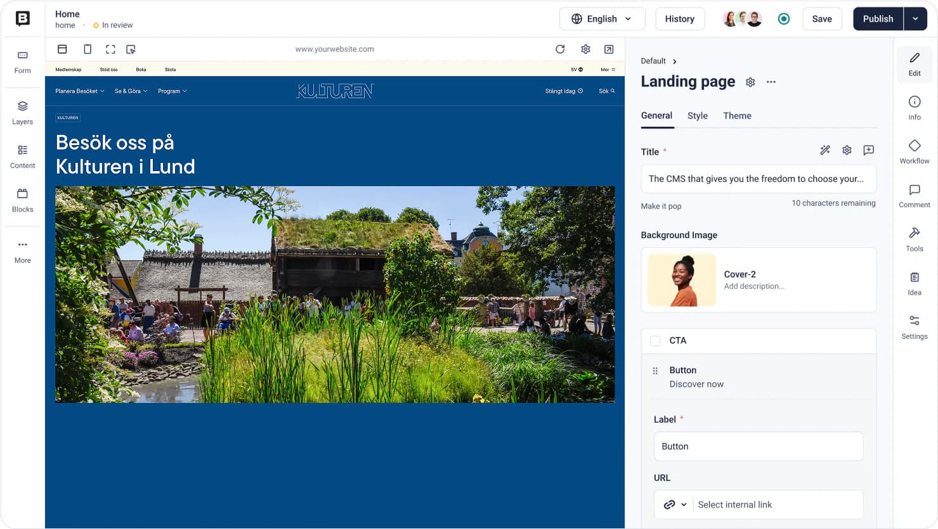Open the English language dropdown
The height and width of the screenshot is (529, 938).
point(601,18)
